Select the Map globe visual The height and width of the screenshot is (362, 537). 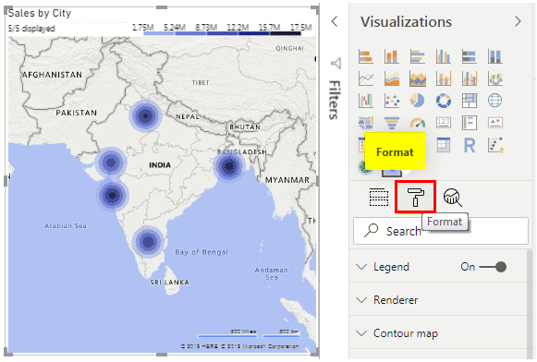tap(494, 101)
